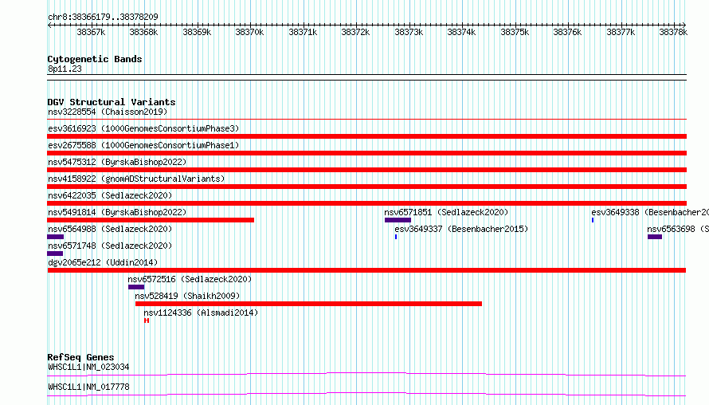The height and width of the screenshot is (405, 709).
Task: Open the nsv5491814 (ByrskaBishop2022) label
Action: [117, 212]
